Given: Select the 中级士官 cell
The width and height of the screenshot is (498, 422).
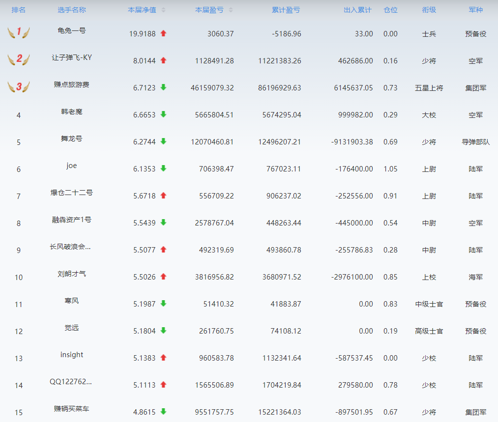Looking at the screenshot, I should [429, 304].
